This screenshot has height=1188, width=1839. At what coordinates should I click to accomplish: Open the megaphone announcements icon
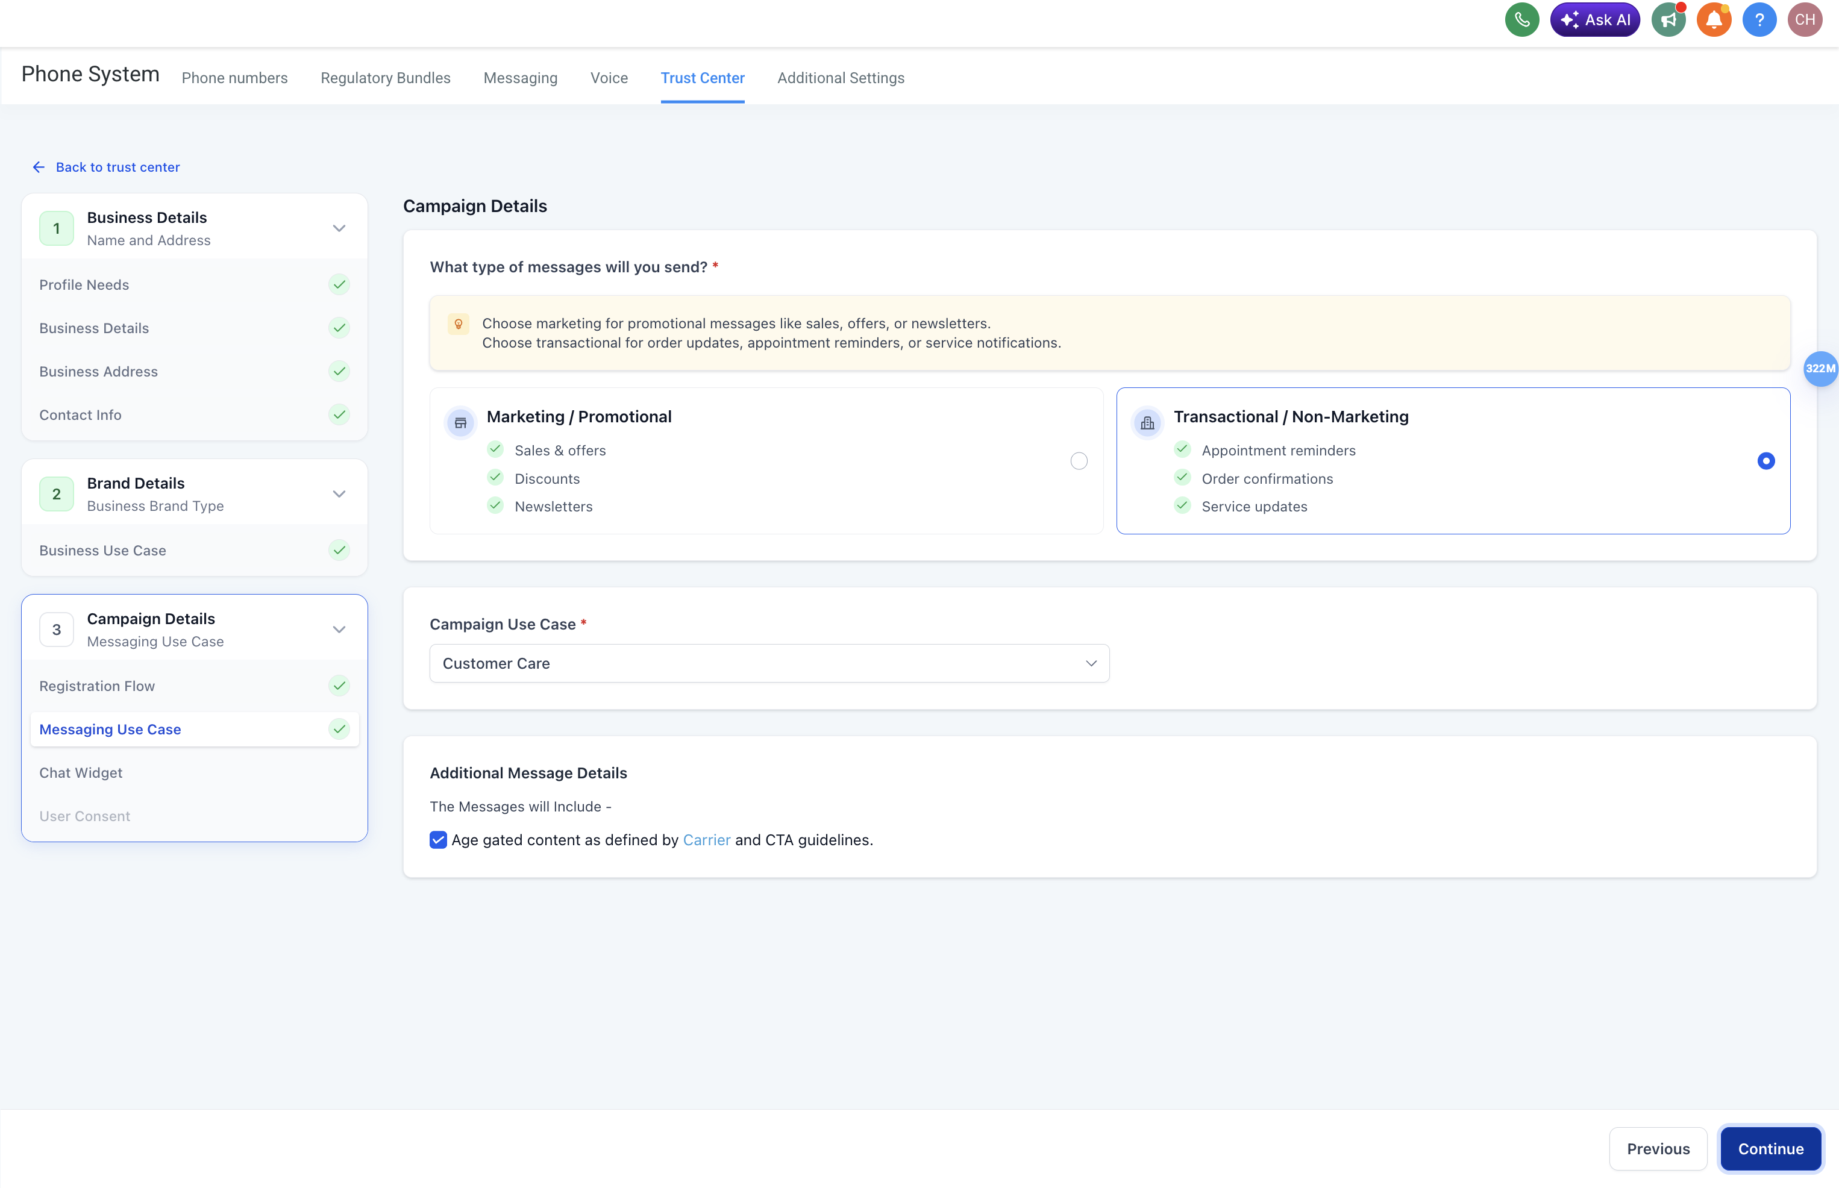(x=1668, y=20)
